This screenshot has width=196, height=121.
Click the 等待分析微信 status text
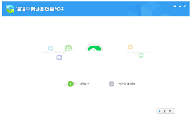tap(126, 84)
